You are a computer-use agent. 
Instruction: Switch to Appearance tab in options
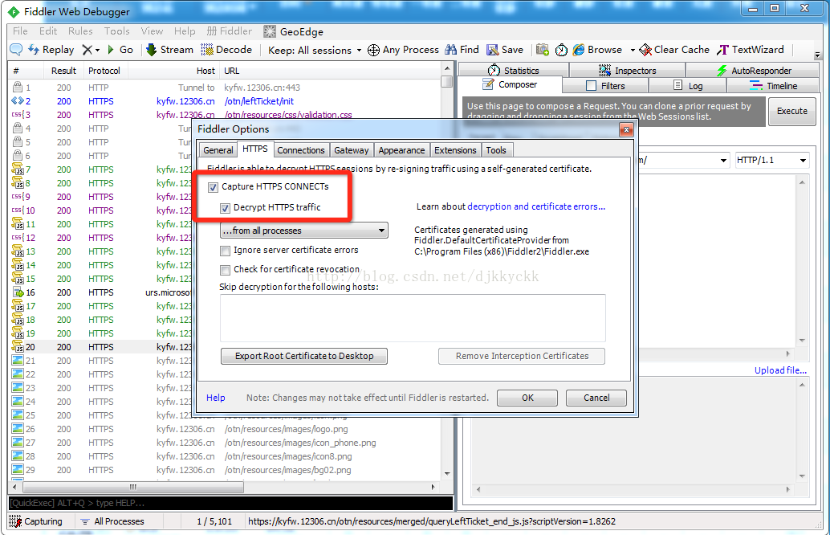point(402,150)
